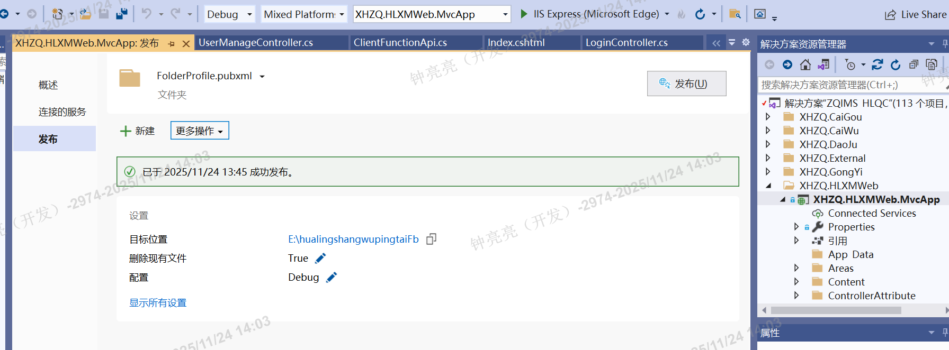The image size is (949, 350).
Task: Expand the XHZQ.DaoJu folder node
Action: pyautogui.click(x=768, y=144)
